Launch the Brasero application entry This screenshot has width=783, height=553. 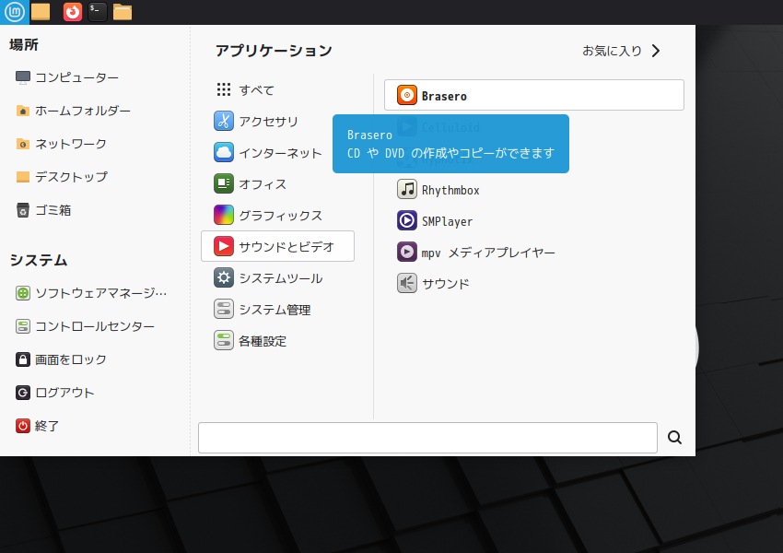533,95
